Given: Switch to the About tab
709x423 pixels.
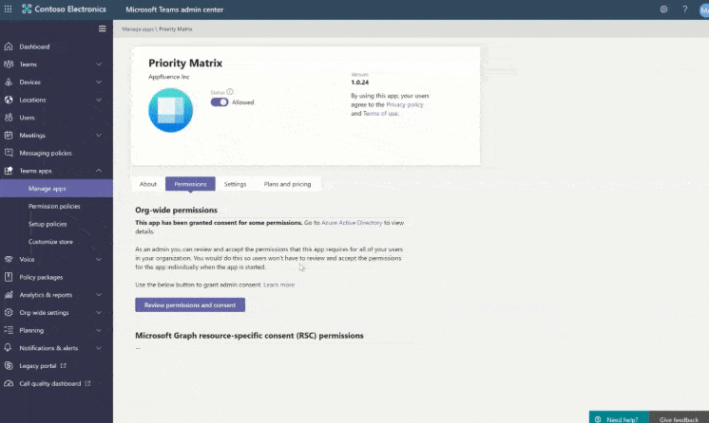Looking at the screenshot, I should pos(148,184).
